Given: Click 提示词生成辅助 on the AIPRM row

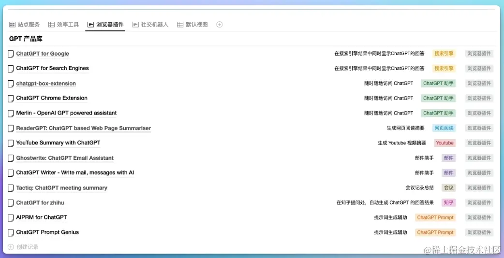Looking at the screenshot, I should [x=390, y=217].
